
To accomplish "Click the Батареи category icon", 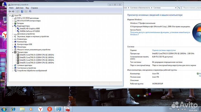I will 15,23.
